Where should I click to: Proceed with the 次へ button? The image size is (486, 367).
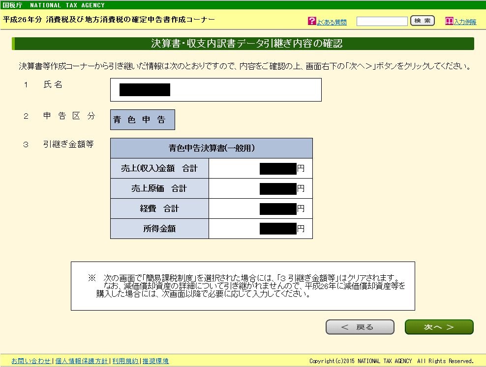439,327
